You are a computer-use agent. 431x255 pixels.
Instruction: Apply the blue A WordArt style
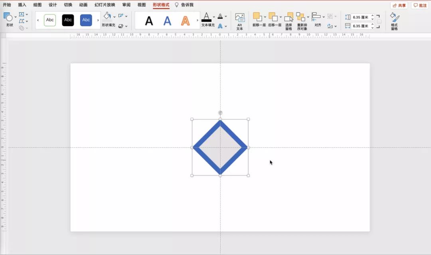pyautogui.click(x=167, y=21)
